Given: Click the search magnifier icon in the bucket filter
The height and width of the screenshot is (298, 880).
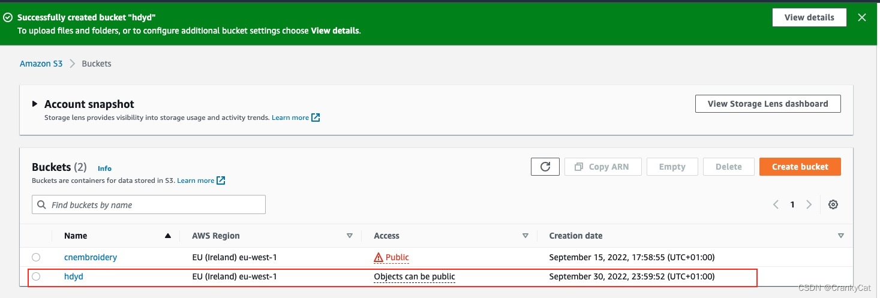Looking at the screenshot, I should (x=41, y=205).
